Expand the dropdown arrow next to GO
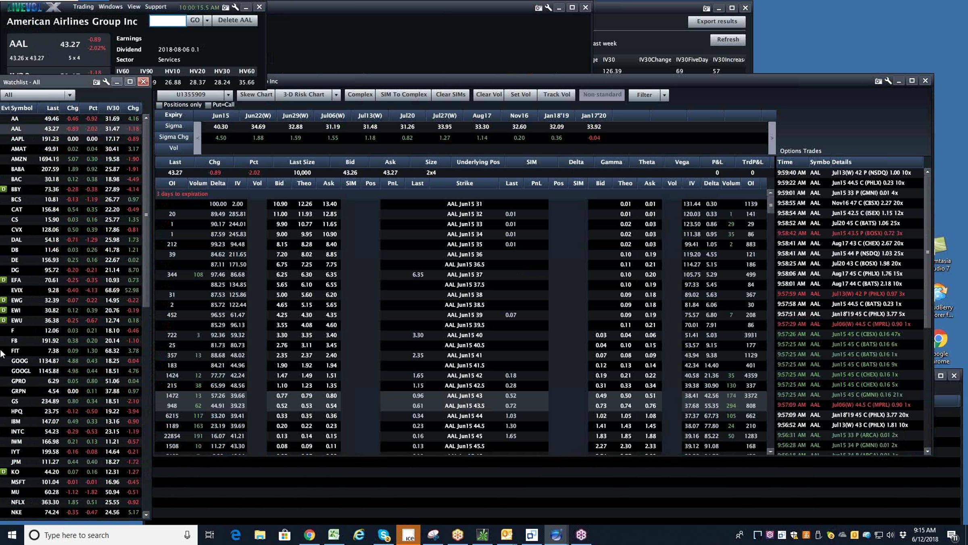 [207, 20]
